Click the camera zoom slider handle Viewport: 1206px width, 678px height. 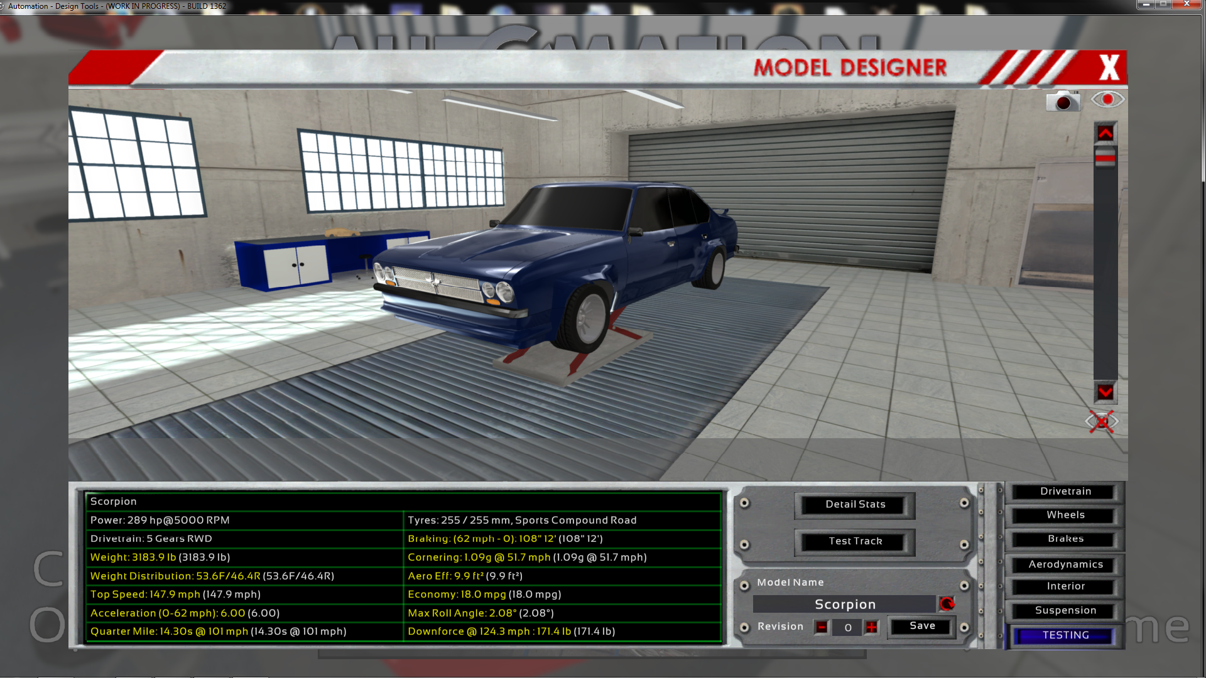(1105, 157)
